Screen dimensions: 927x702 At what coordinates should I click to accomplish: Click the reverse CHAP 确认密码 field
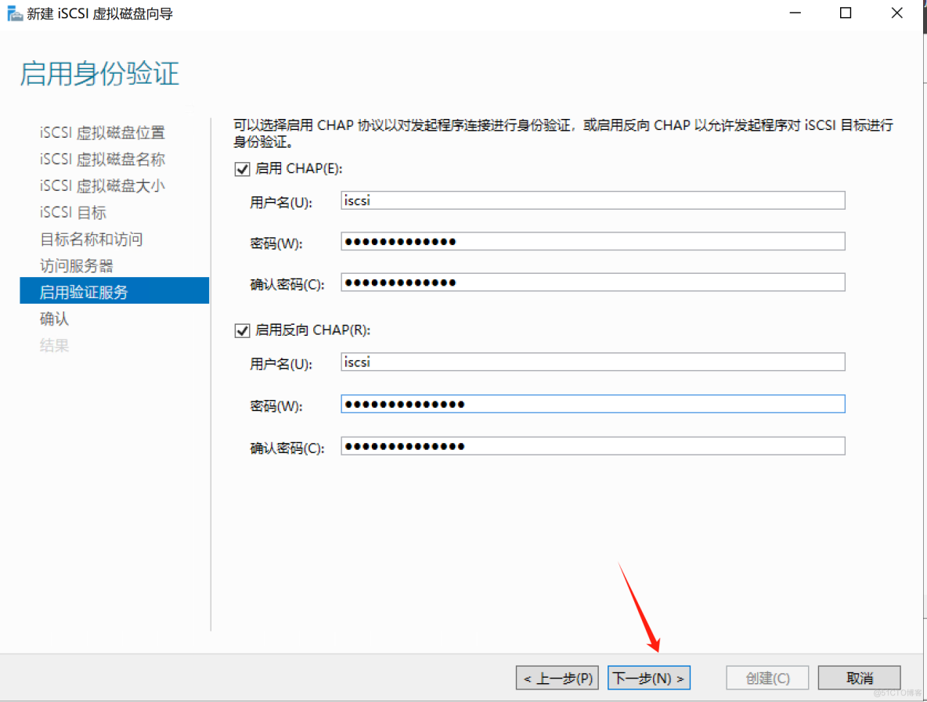(593, 446)
